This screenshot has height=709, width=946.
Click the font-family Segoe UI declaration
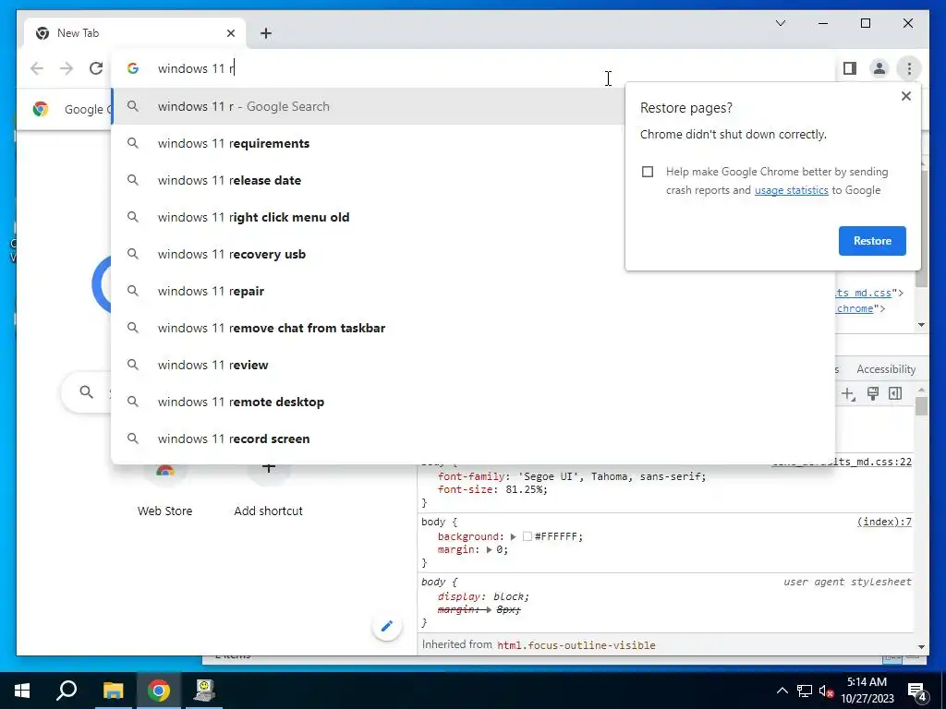coord(571,476)
